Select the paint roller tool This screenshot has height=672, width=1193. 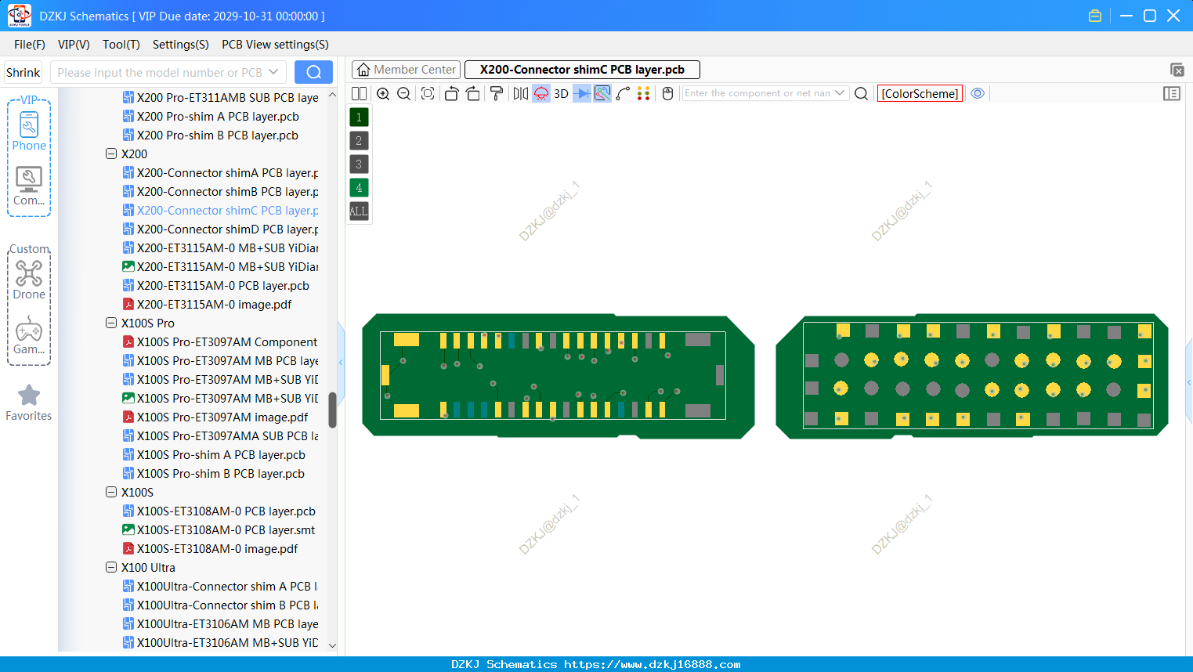[x=497, y=94]
